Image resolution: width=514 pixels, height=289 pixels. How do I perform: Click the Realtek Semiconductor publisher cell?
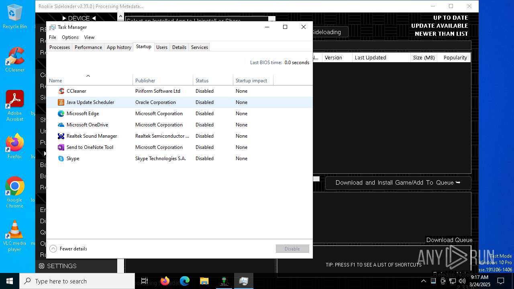pyautogui.click(x=162, y=136)
